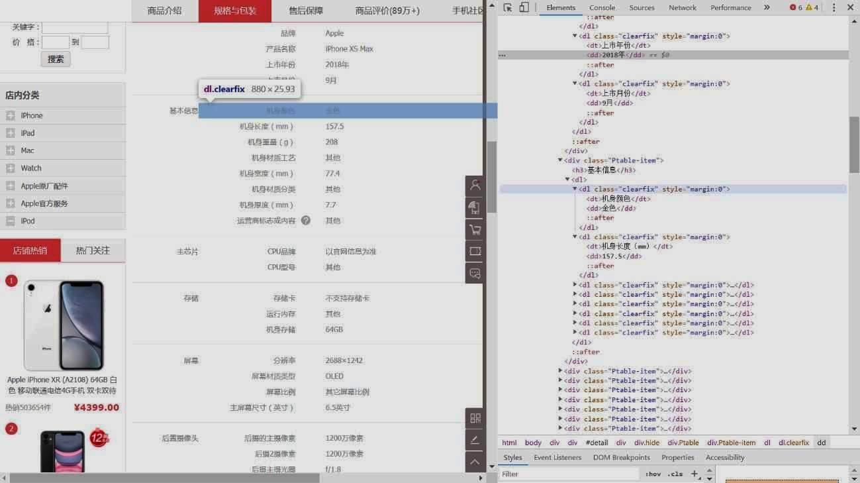Expand Watch category plus icon
Screen dimensions: 860x483
pos(11,168)
